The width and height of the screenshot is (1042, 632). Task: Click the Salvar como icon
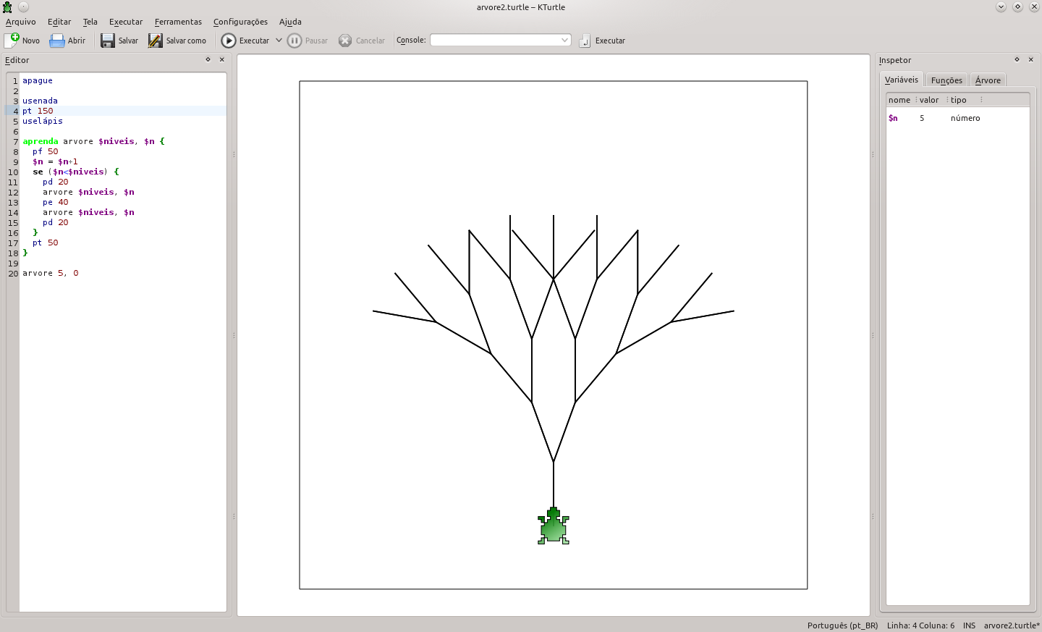pyautogui.click(x=156, y=41)
